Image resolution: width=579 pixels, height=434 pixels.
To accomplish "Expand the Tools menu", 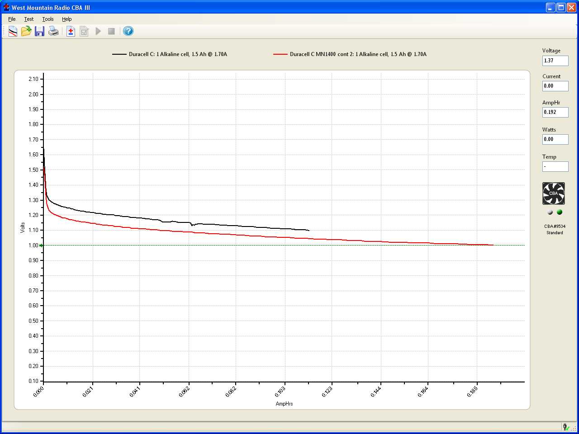I will (48, 19).
